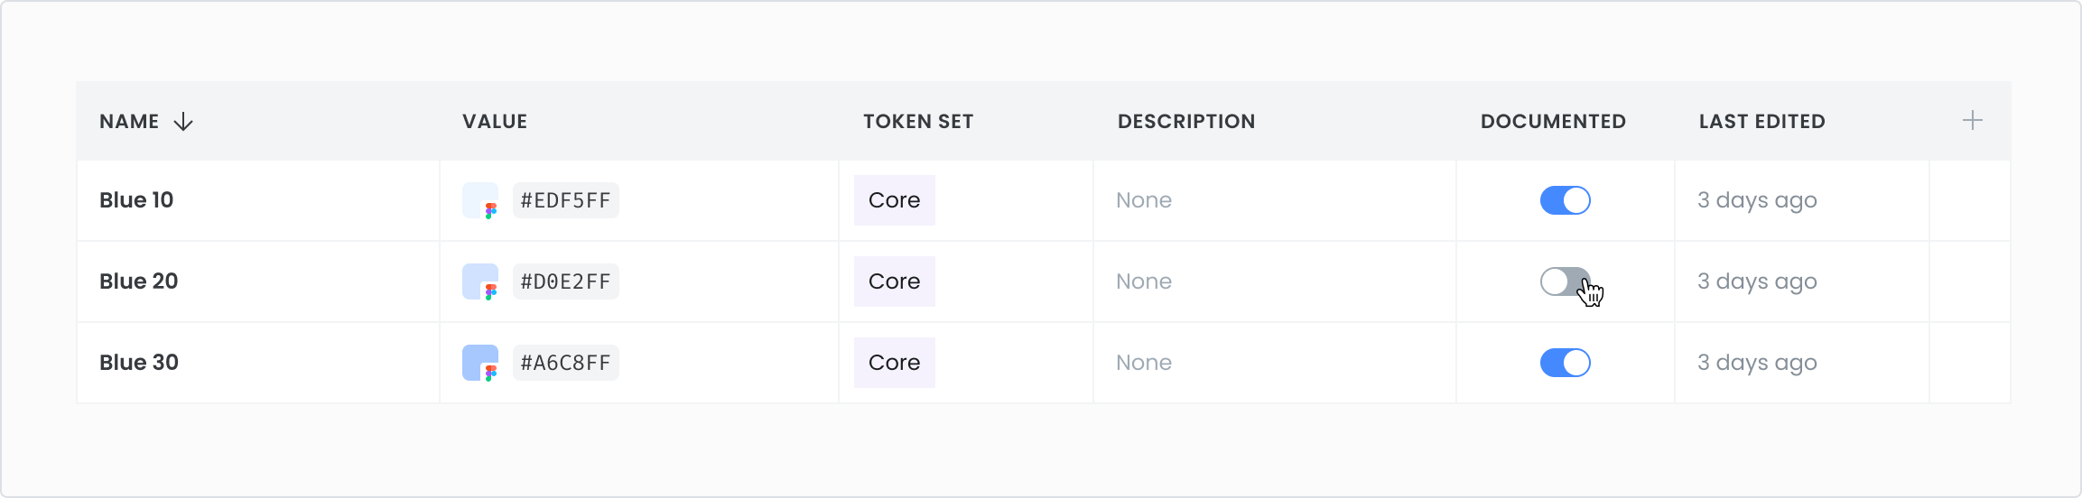Open the Blue 20 color swatch
Screen dimensions: 2082x498
(x=479, y=281)
